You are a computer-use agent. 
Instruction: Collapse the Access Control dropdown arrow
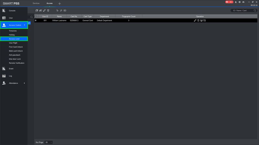pos(25,25)
